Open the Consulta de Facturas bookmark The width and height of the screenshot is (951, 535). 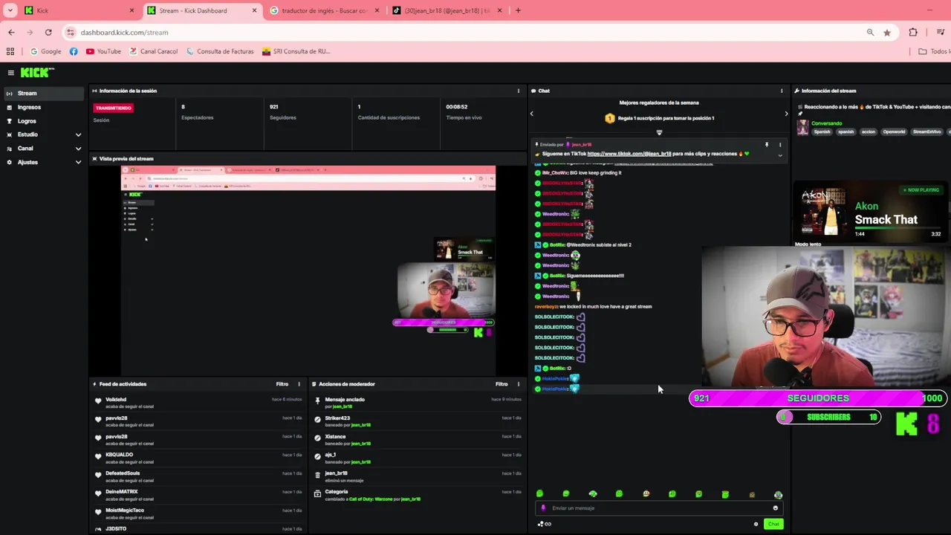[x=220, y=51]
